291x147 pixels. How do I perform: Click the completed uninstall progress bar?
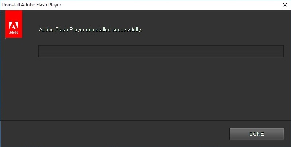(161, 51)
